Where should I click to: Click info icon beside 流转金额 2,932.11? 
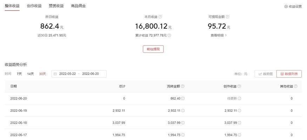click(183, 111)
